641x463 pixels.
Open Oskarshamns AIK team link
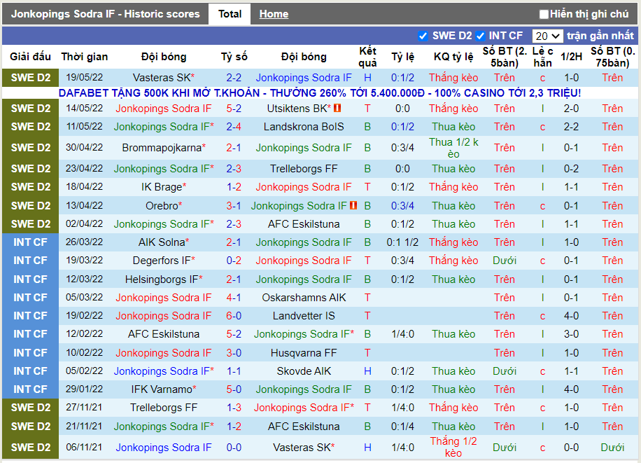tap(303, 298)
